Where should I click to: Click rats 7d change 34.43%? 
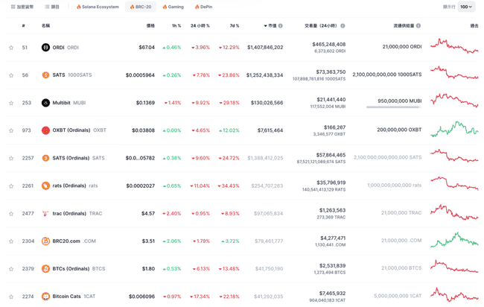point(229,186)
